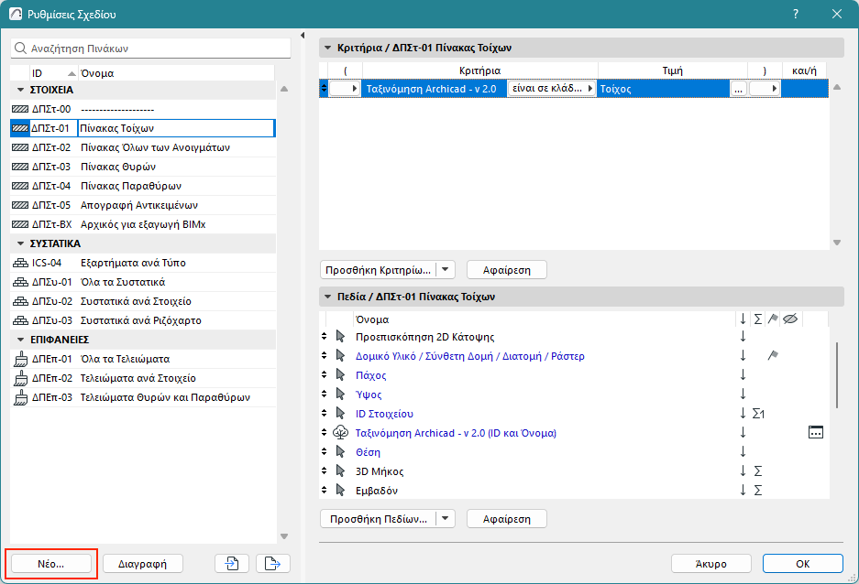Click the help question mark icon
Viewport: 859px width, 584px height.
[x=795, y=15]
